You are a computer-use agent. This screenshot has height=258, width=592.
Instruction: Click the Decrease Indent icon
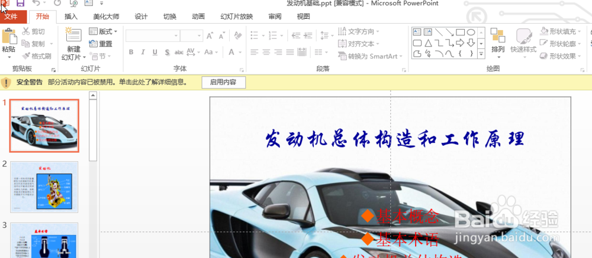pyautogui.click(x=296, y=35)
